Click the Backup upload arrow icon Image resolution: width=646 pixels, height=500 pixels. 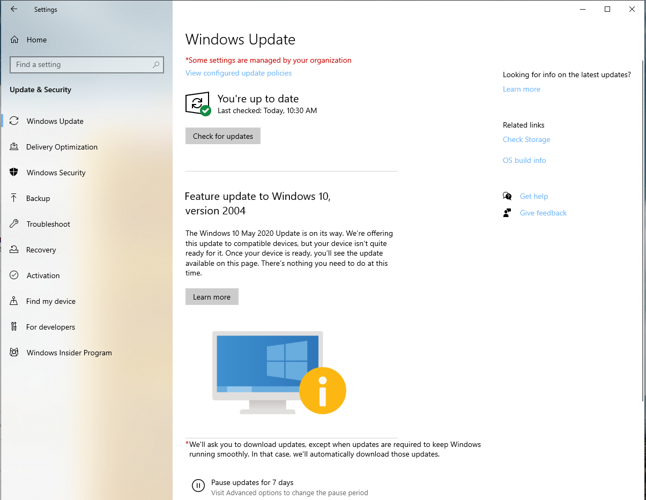(x=14, y=198)
